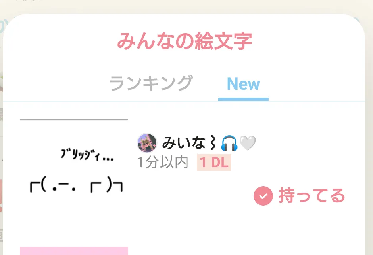Select the New tab
This screenshot has width=373, height=255.
tap(243, 84)
